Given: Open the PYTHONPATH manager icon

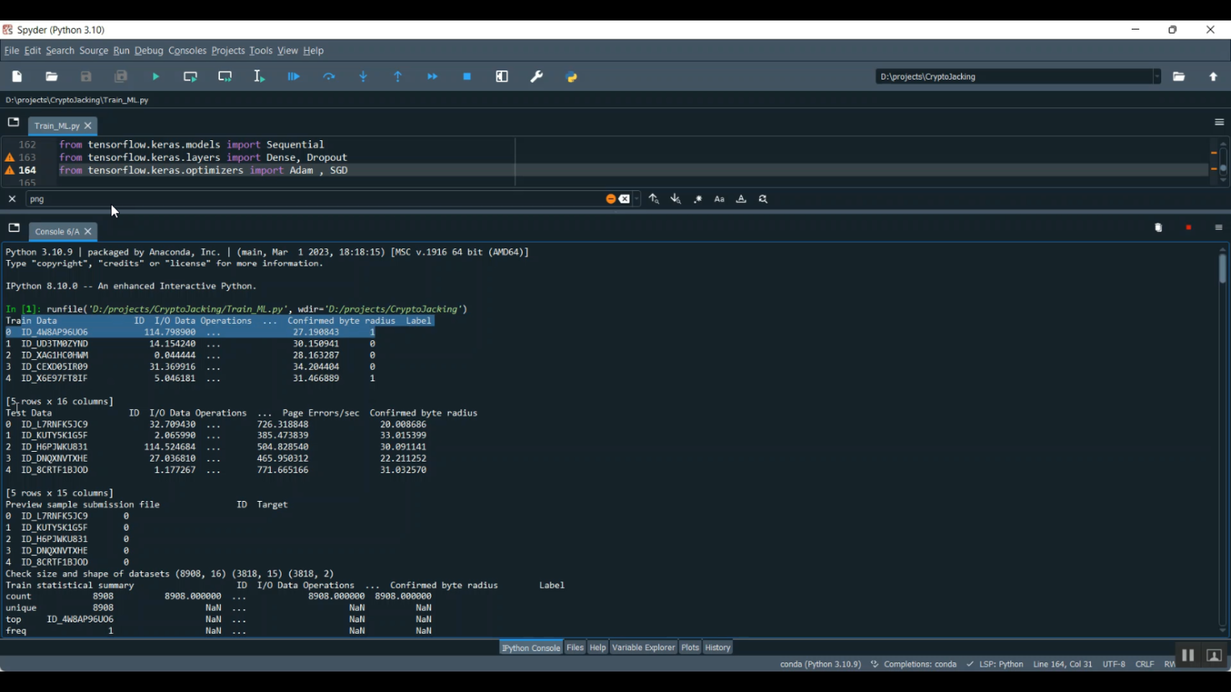Looking at the screenshot, I should click(572, 77).
